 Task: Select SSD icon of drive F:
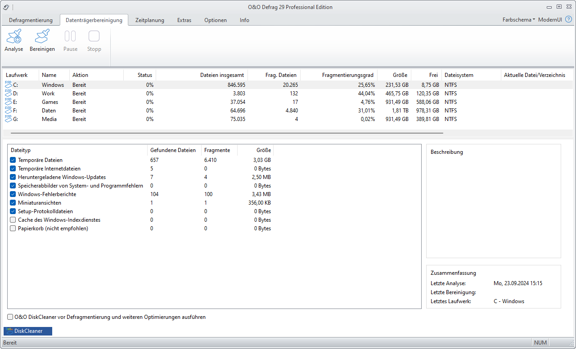coord(9,110)
